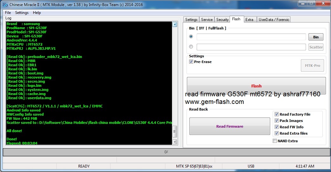Click the 'Brand : samsung' log line
Screen dimensions: 331x172
[x=23, y=24]
